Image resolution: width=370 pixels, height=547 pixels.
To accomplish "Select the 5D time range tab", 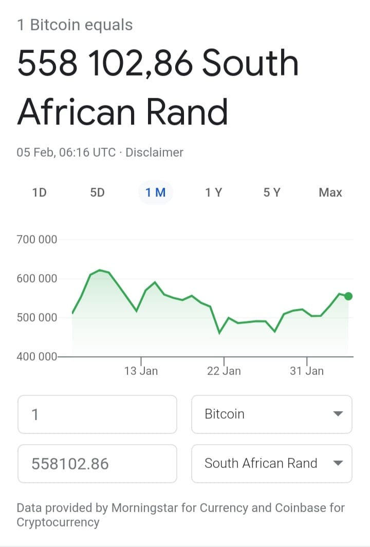I will (x=98, y=192).
